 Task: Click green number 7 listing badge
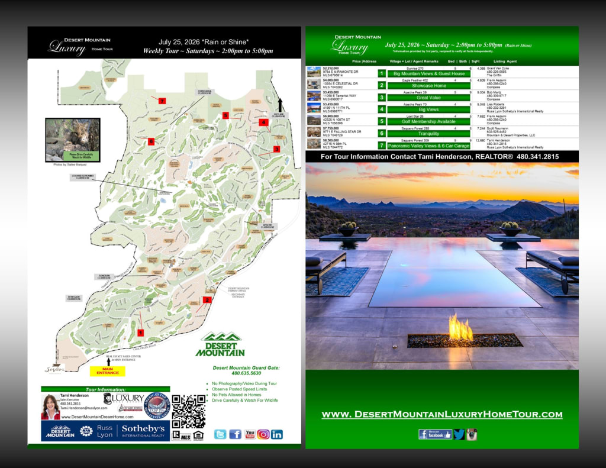point(382,146)
